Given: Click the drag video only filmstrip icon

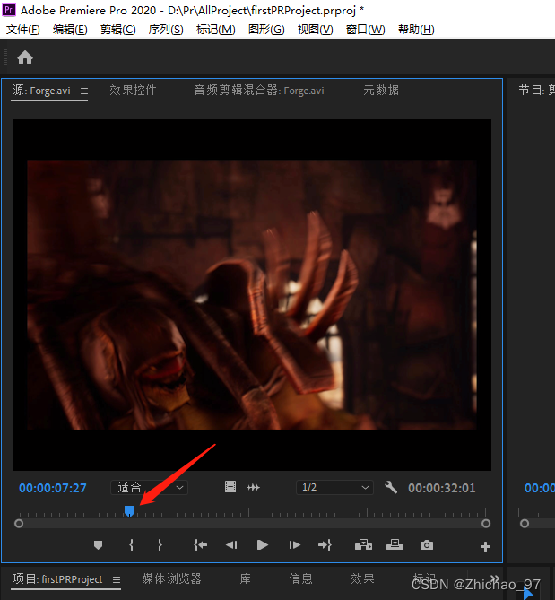Looking at the screenshot, I should click(x=230, y=487).
